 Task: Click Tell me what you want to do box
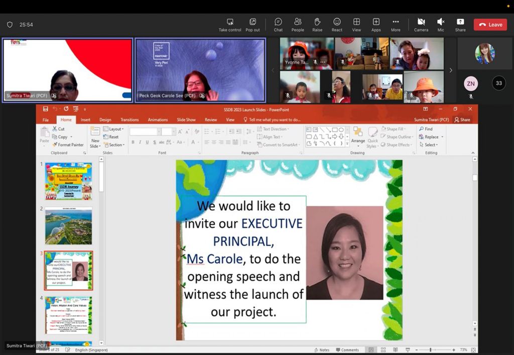272,120
